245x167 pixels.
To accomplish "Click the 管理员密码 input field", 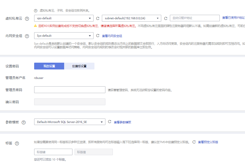I will pos(70,90).
